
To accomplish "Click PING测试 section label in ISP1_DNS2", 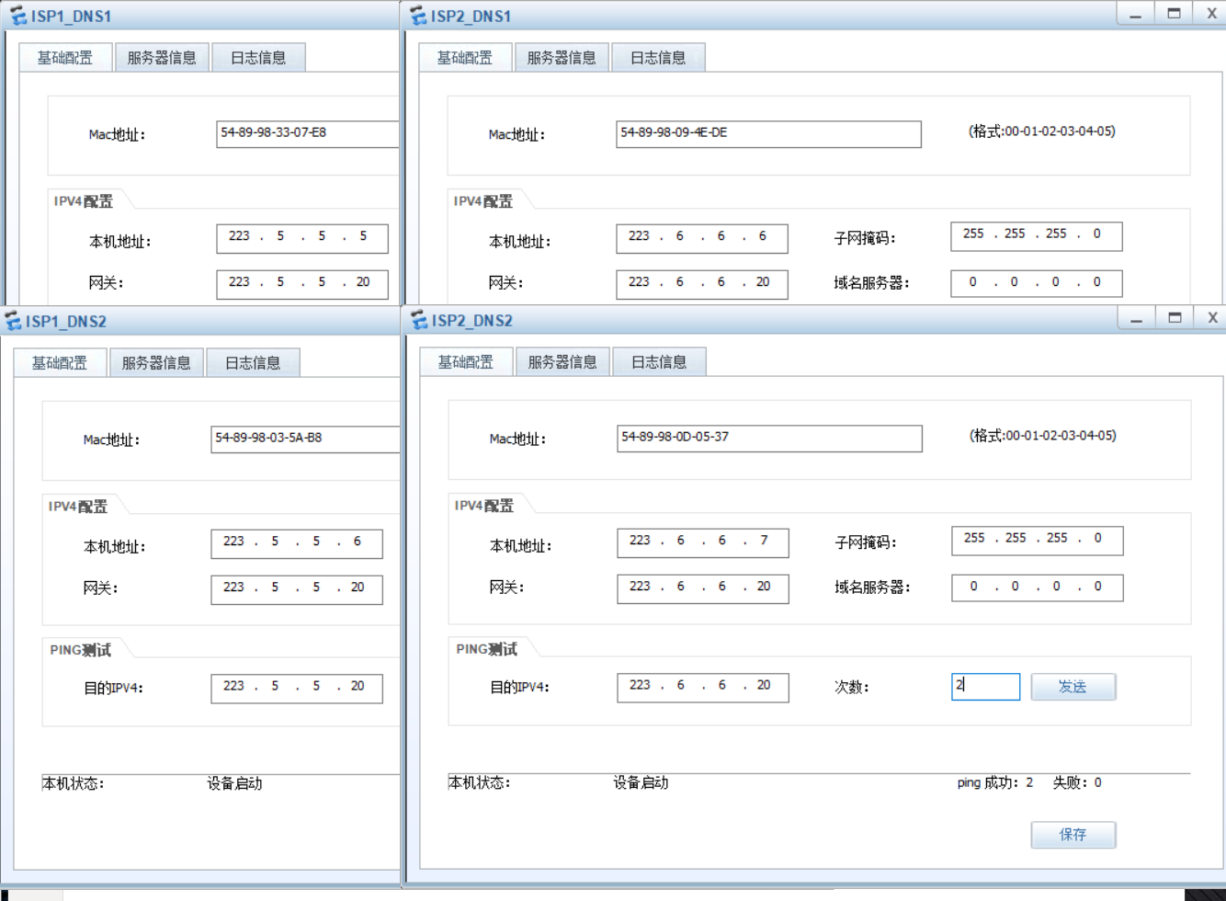I will 81,650.
